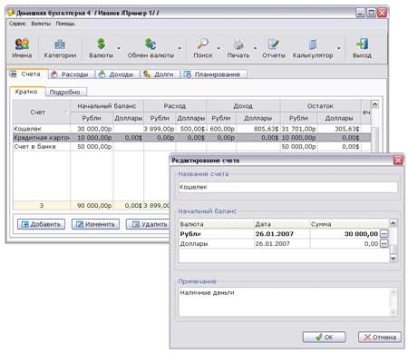Switch to the Доходы tab
The image size is (408, 353).
[x=118, y=74]
